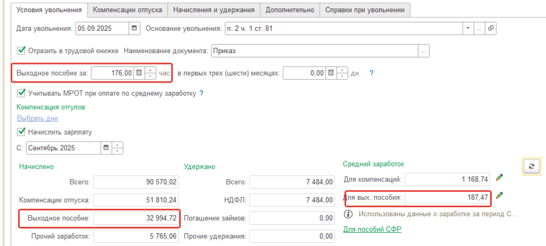Disable the Начислить зарплату checkbox
Image resolution: width=546 pixels, height=246 pixels.
(22, 132)
